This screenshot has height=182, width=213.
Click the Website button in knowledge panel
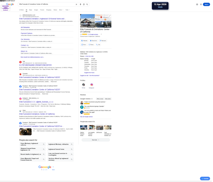pyautogui.click(x=84, y=40)
